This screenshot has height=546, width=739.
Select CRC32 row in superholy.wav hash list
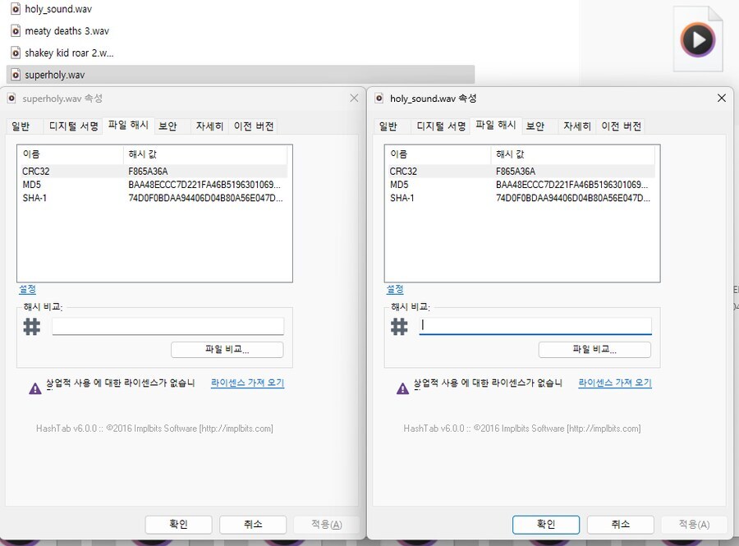point(154,171)
